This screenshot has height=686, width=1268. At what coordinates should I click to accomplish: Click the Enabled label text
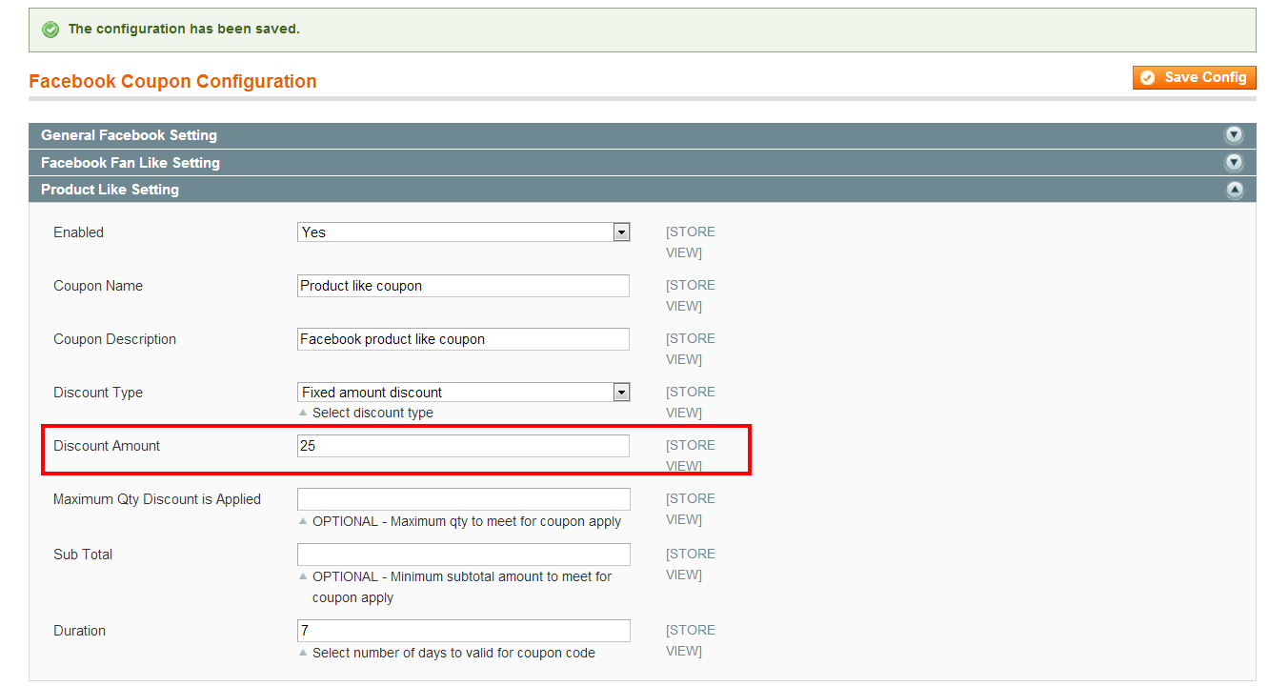78,232
